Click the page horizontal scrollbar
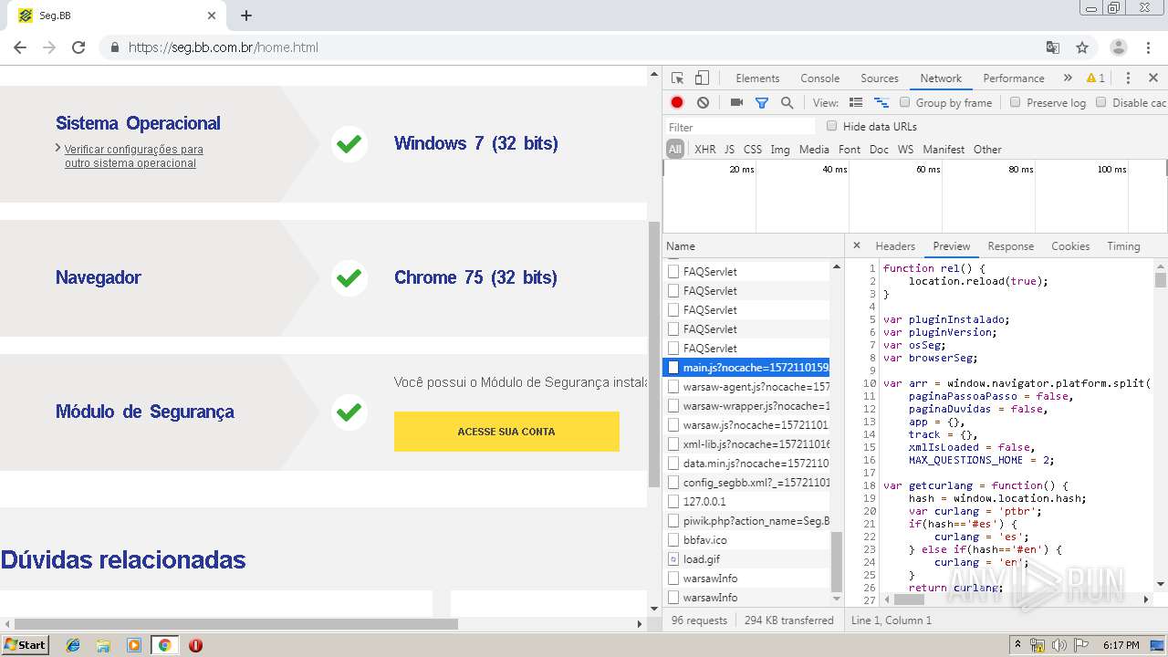Image resolution: width=1168 pixels, height=657 pixels. [235, 624]
